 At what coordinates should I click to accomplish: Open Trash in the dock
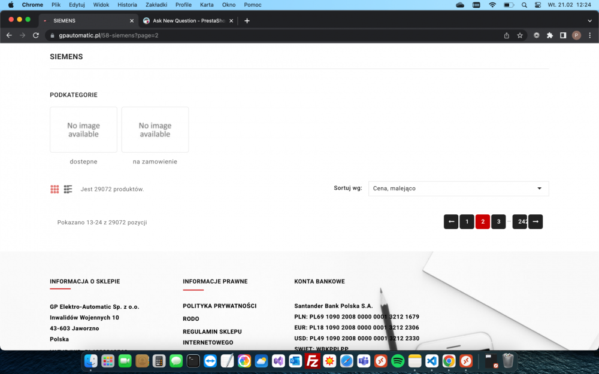508,361
